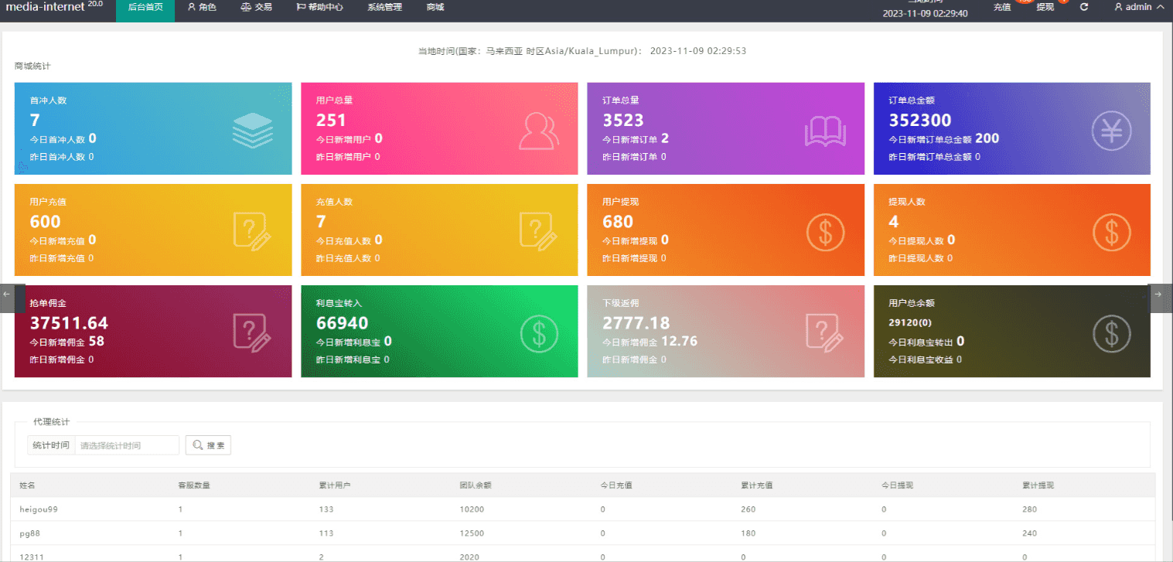Expand the admin user dropdown
The image size is (1173, 562).
pyautogui.click(x=1138, y=7)
